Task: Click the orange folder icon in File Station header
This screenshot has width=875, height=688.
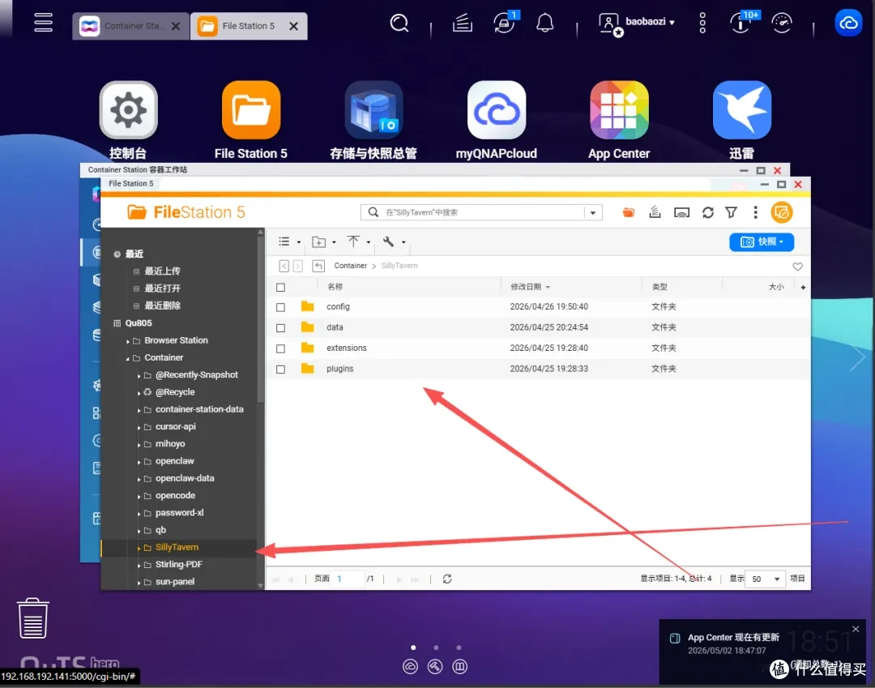Action: 629,212
